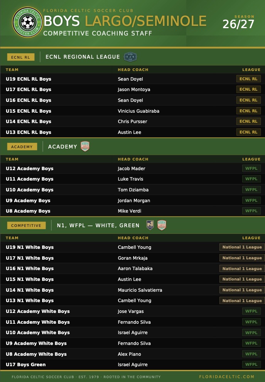
Task: Select the yellow Competitive section tag
Action: pyautogui.click(x=26, y=225)
